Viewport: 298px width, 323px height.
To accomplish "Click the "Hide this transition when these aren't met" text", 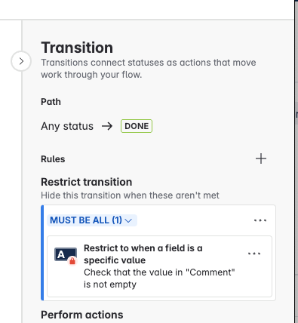I will 130,195.
